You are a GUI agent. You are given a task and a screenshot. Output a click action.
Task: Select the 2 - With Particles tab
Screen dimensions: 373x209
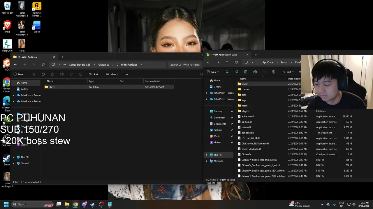tap(34, 57)
